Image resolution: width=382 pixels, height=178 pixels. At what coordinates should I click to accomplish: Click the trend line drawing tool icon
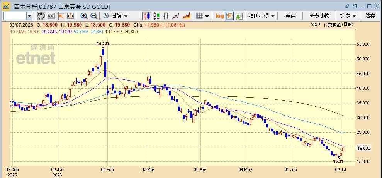61,16
